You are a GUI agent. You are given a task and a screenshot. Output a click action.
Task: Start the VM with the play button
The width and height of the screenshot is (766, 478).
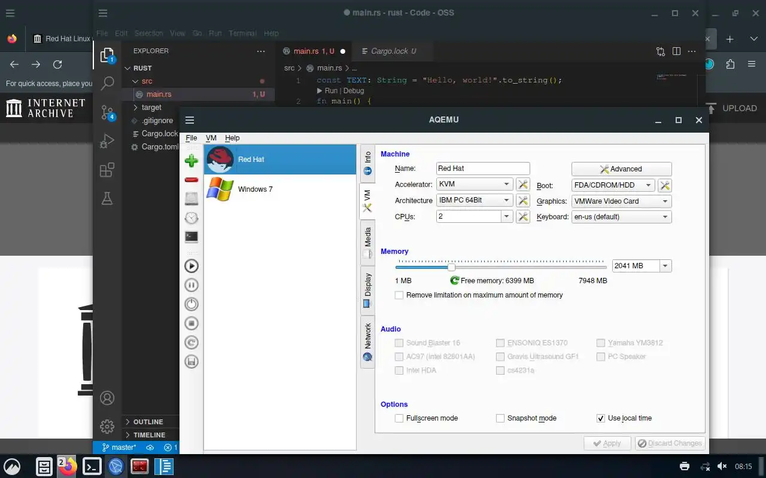click(x=191, y=266)
